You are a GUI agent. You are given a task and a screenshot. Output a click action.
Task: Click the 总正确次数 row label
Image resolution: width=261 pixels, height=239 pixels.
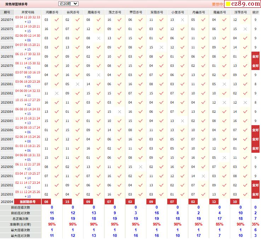(21, 219)
